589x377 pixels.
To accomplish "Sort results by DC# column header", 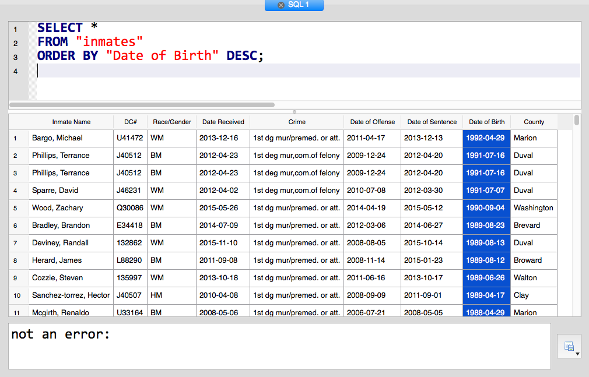I will click(x=131, y=122).
